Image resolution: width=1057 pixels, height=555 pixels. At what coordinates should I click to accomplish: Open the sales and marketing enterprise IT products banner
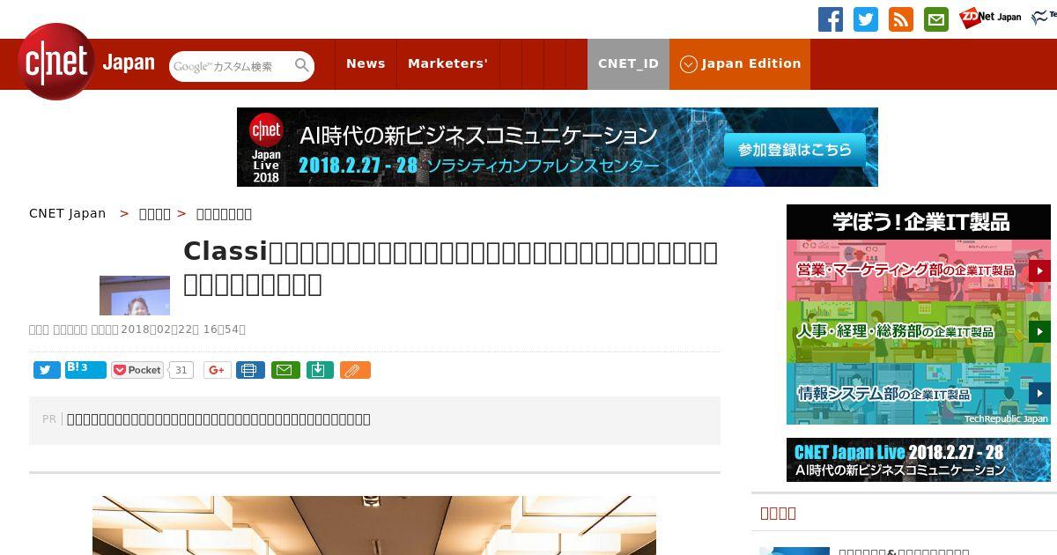(919, 270)
